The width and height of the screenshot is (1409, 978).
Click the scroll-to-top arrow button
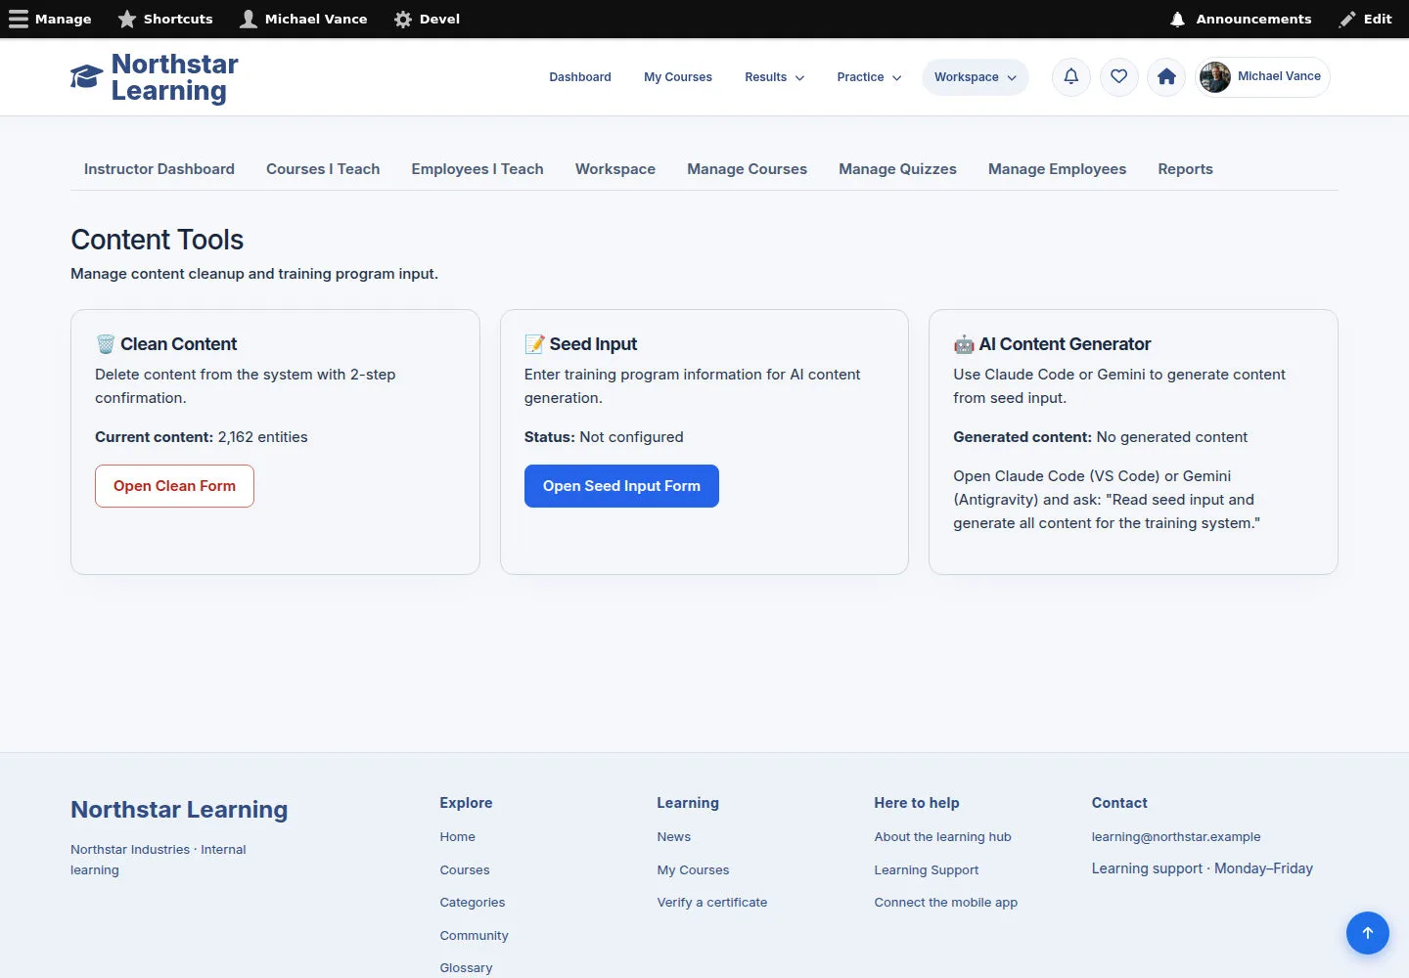(1368, 933)
